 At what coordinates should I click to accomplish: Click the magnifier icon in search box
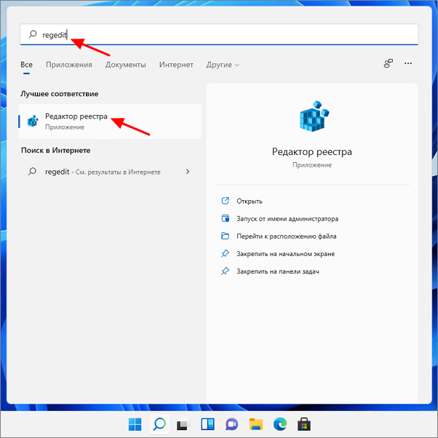point(33,34)
